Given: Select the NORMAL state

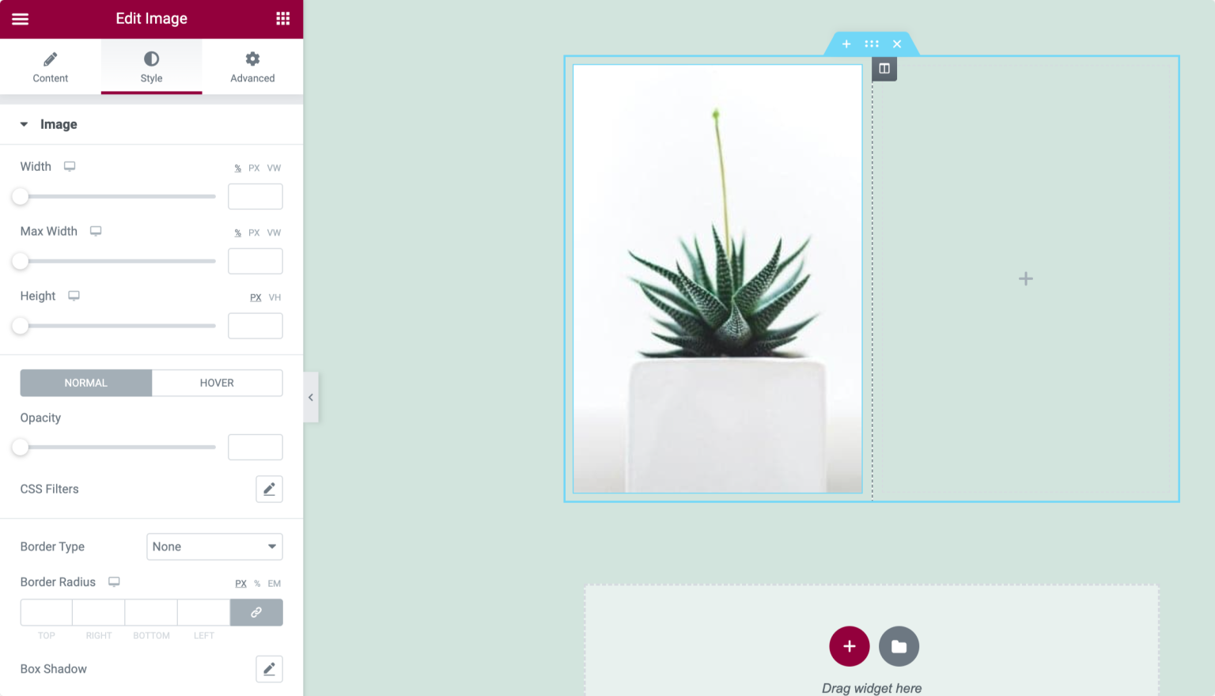Looking at the screenshot, I should click(x=85, y=383).
